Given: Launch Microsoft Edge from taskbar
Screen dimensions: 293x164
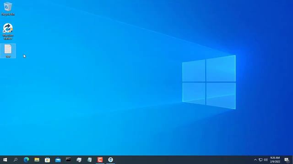Looking at the screenshot, I should click(x=27, y=160).
